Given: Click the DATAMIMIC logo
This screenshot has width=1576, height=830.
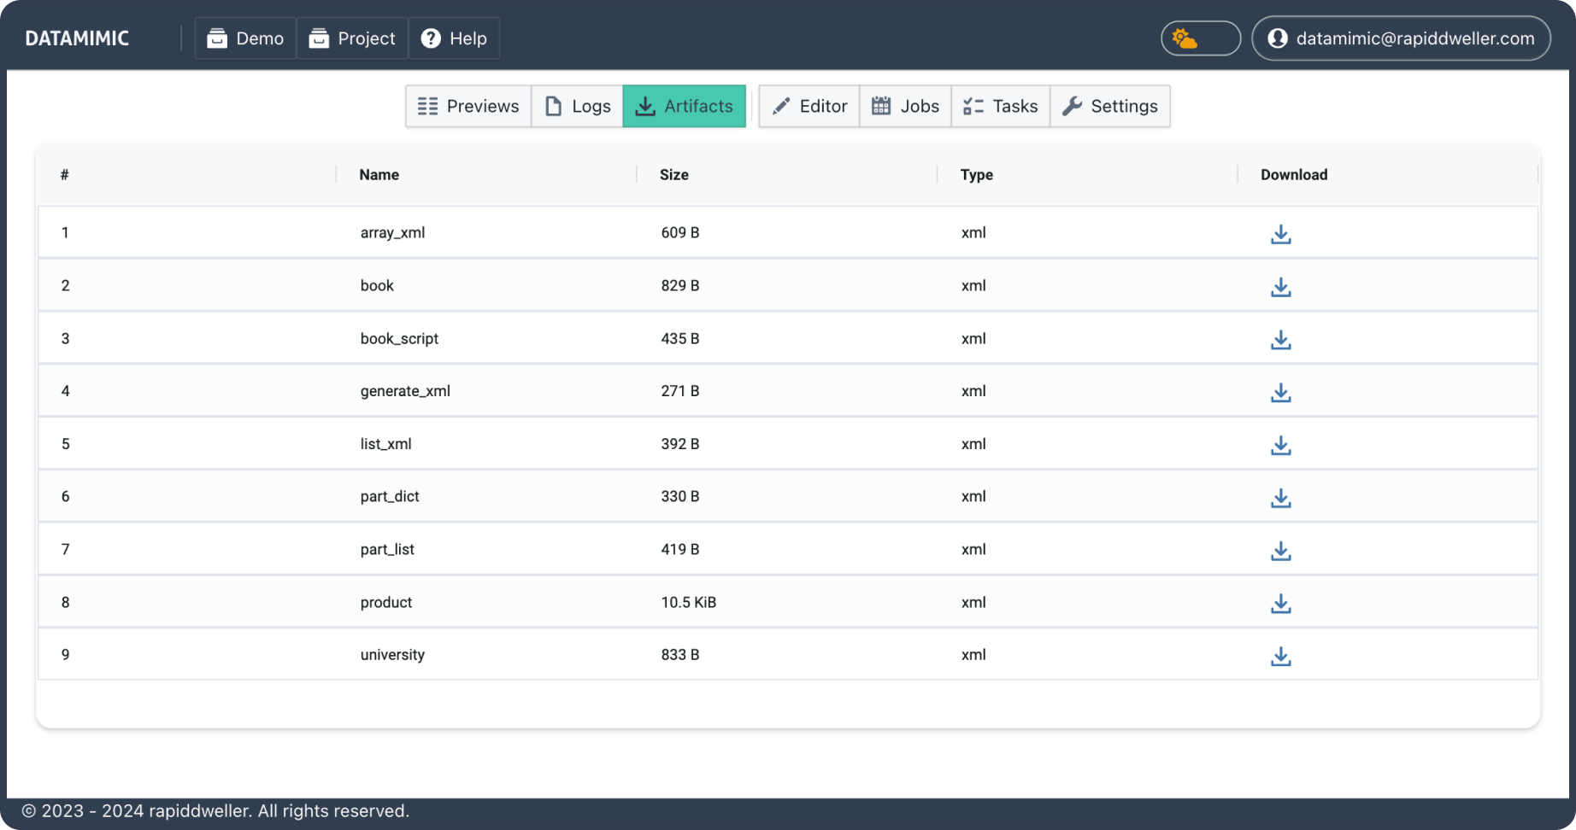Looking at the screenshot, I should (77, 38).
